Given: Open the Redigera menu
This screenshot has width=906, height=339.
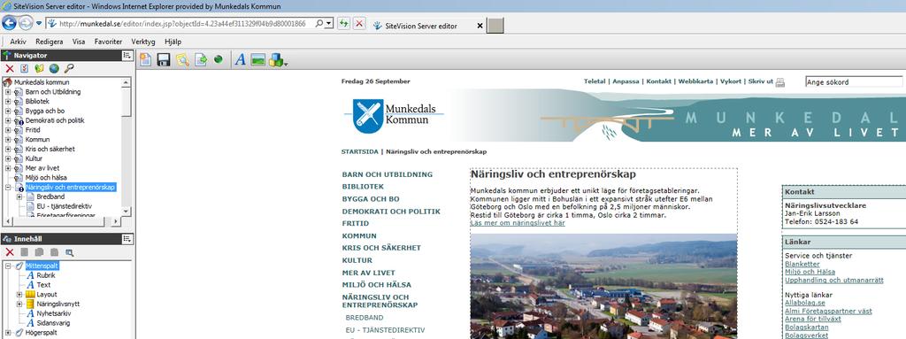Looking at the screenshot, I should 50,42.
